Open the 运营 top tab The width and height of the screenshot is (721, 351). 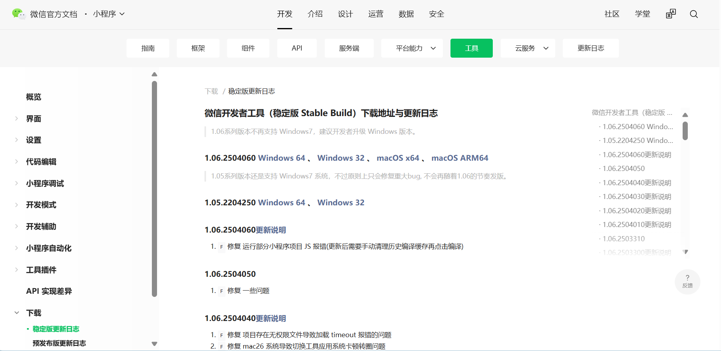376,14
